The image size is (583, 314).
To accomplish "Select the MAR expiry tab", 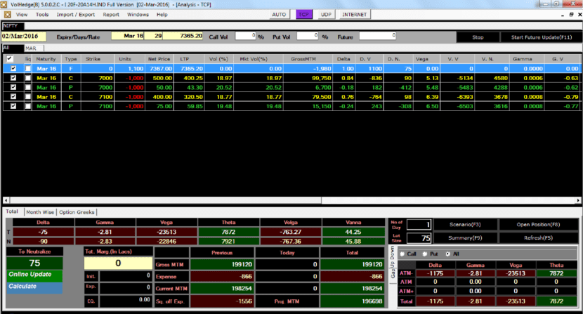I will [34, 48].
